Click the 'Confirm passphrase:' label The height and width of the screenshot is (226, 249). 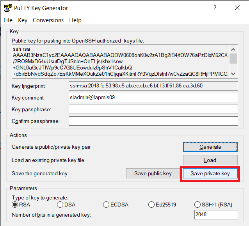click(x=36, y=121)
